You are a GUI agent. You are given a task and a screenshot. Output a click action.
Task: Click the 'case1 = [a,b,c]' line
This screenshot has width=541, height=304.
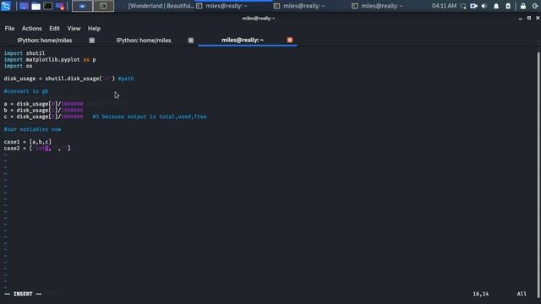28,142
